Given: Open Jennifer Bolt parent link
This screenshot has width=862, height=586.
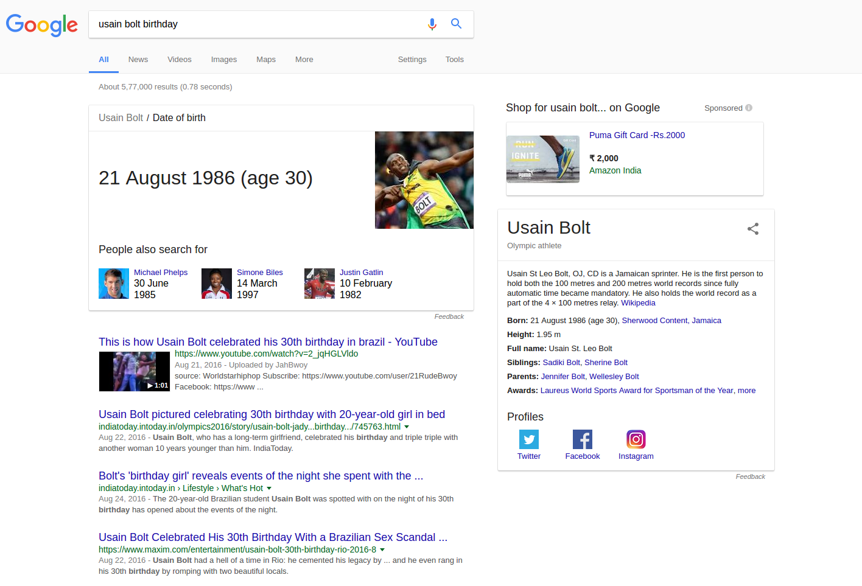Looking at the screenshot, I should click(x=562, y=377).
